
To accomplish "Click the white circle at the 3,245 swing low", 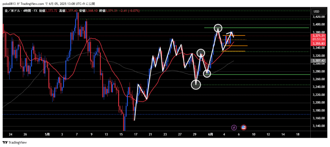I will [196, 85].
